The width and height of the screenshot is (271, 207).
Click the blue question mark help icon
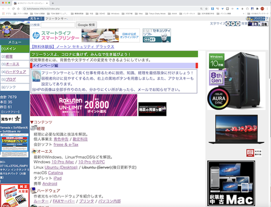tap(266, 19)
